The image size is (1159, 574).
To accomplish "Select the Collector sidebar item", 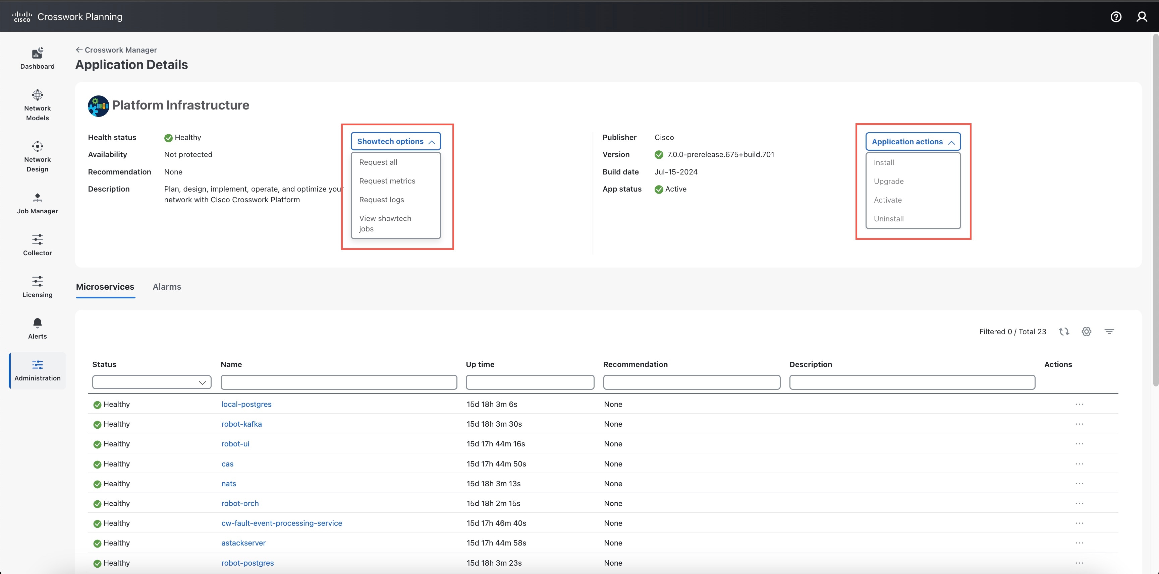I will (37, 245).
